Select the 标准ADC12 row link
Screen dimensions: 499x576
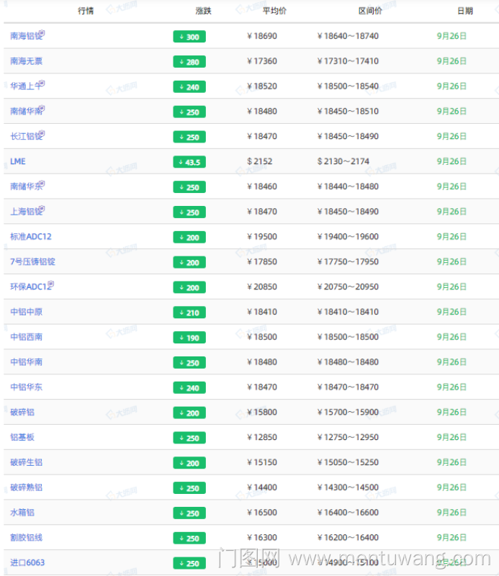(31, 237)
